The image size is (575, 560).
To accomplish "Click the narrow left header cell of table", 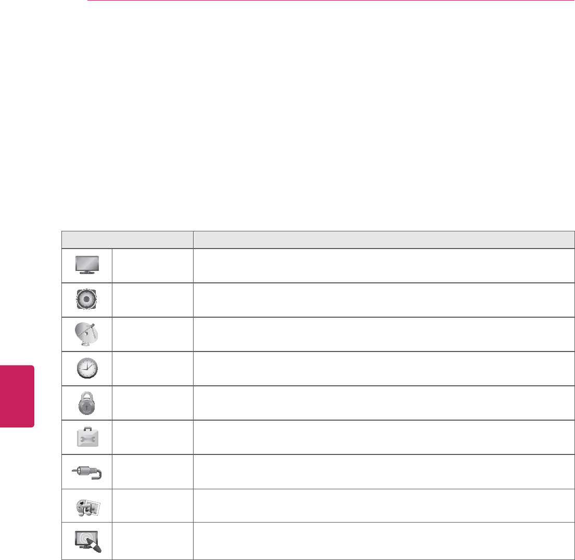I will 127,240.
